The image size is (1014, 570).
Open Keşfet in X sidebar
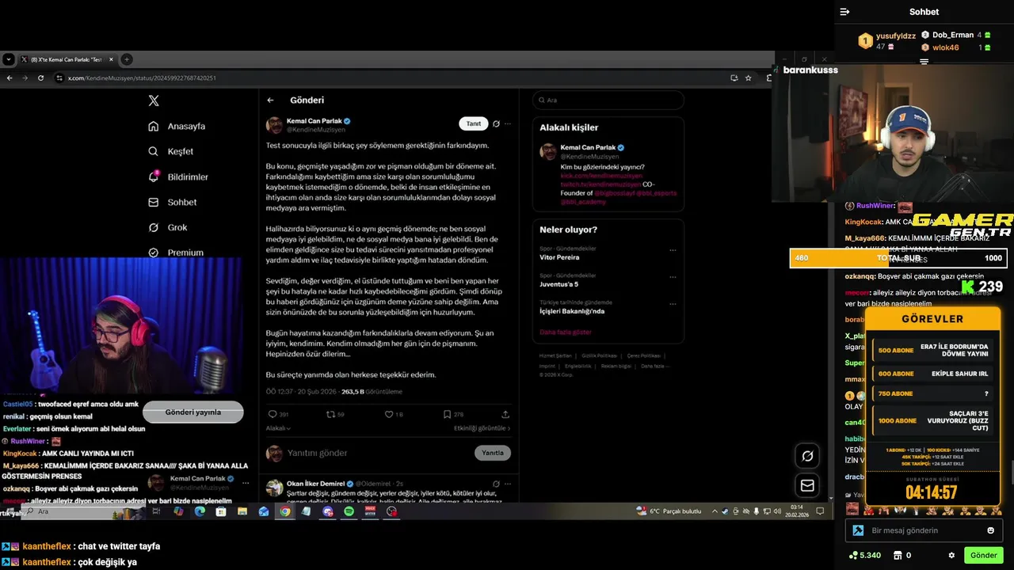(170, 151)
